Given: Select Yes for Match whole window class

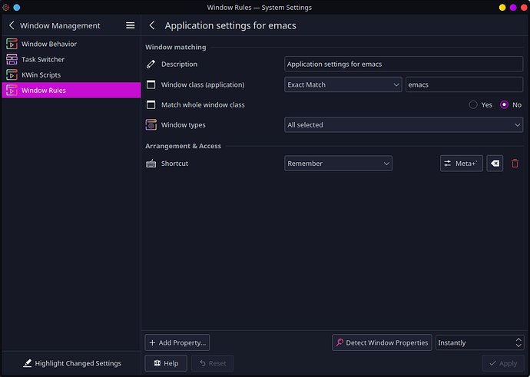Looking at the screenshot, I should pyautogui.click(x=473, y=104).
